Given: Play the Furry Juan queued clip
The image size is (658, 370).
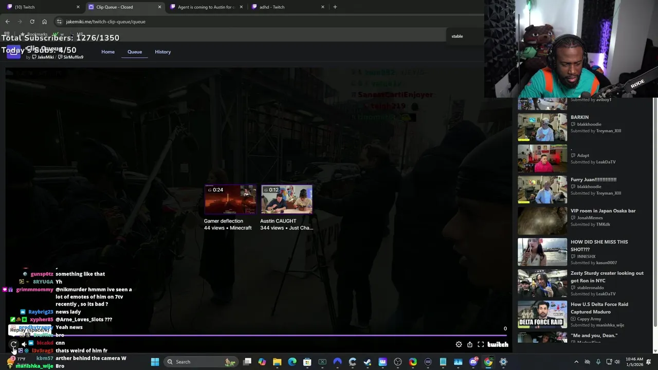Looking at the screenshot, I should [x=593, y=179].
